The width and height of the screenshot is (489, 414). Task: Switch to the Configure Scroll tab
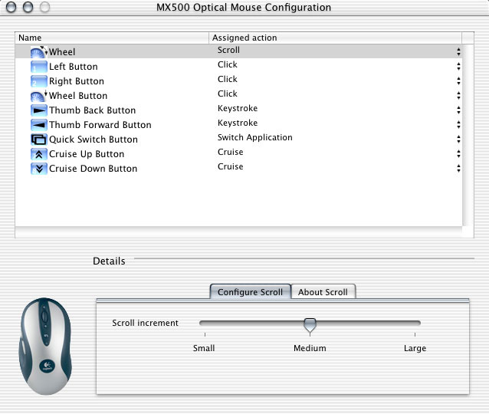tap(251, 291)
